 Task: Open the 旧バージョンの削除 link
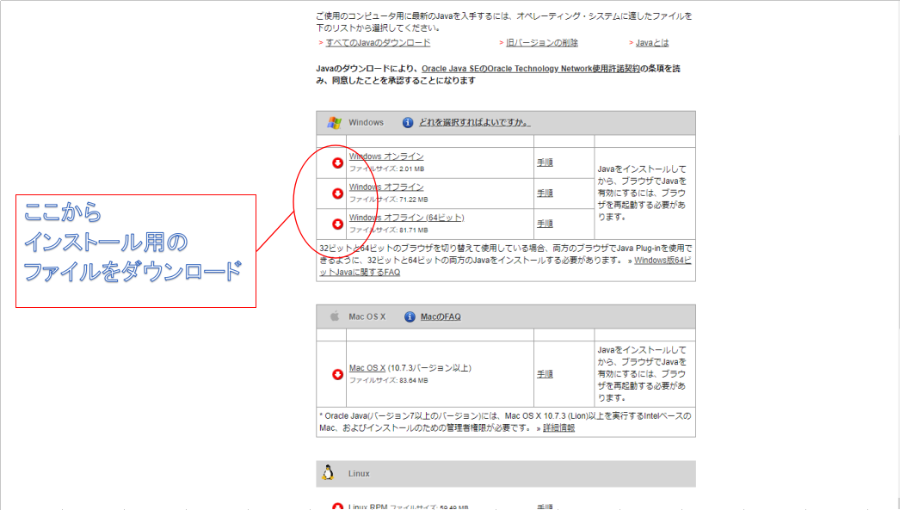[542, 43]
